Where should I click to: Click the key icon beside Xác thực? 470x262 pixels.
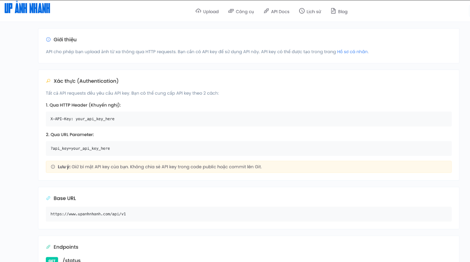pos(49,81)
